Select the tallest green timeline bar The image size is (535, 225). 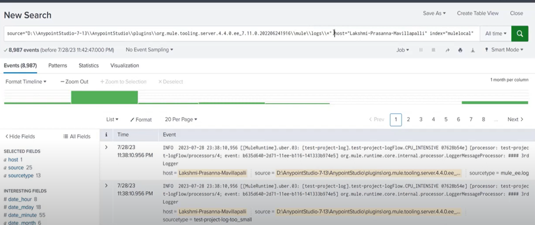(x=104, y=97)
